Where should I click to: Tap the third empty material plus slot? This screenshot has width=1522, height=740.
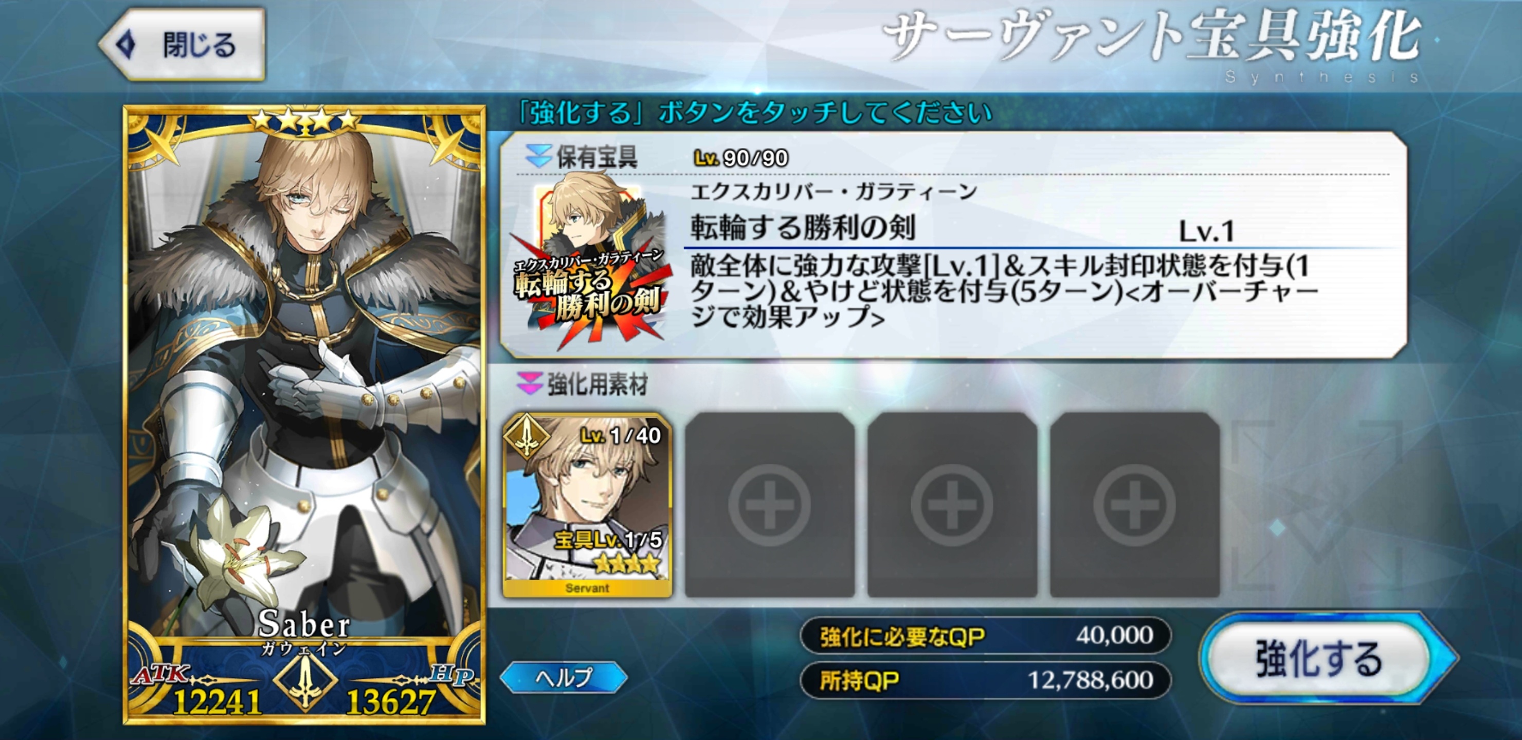tap(1134, 506)
